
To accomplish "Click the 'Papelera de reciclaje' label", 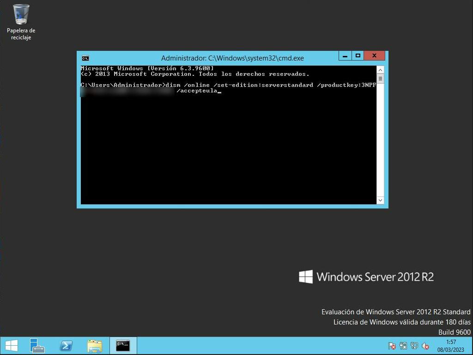I will click(21, 34).
